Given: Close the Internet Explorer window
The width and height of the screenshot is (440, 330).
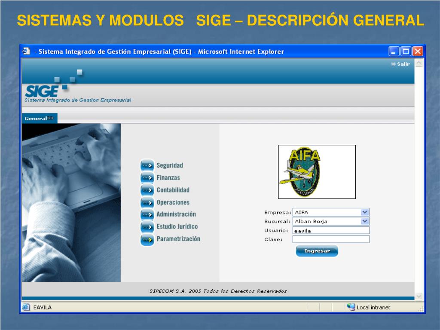Looking at the screenshot, I should coord(418,52).
